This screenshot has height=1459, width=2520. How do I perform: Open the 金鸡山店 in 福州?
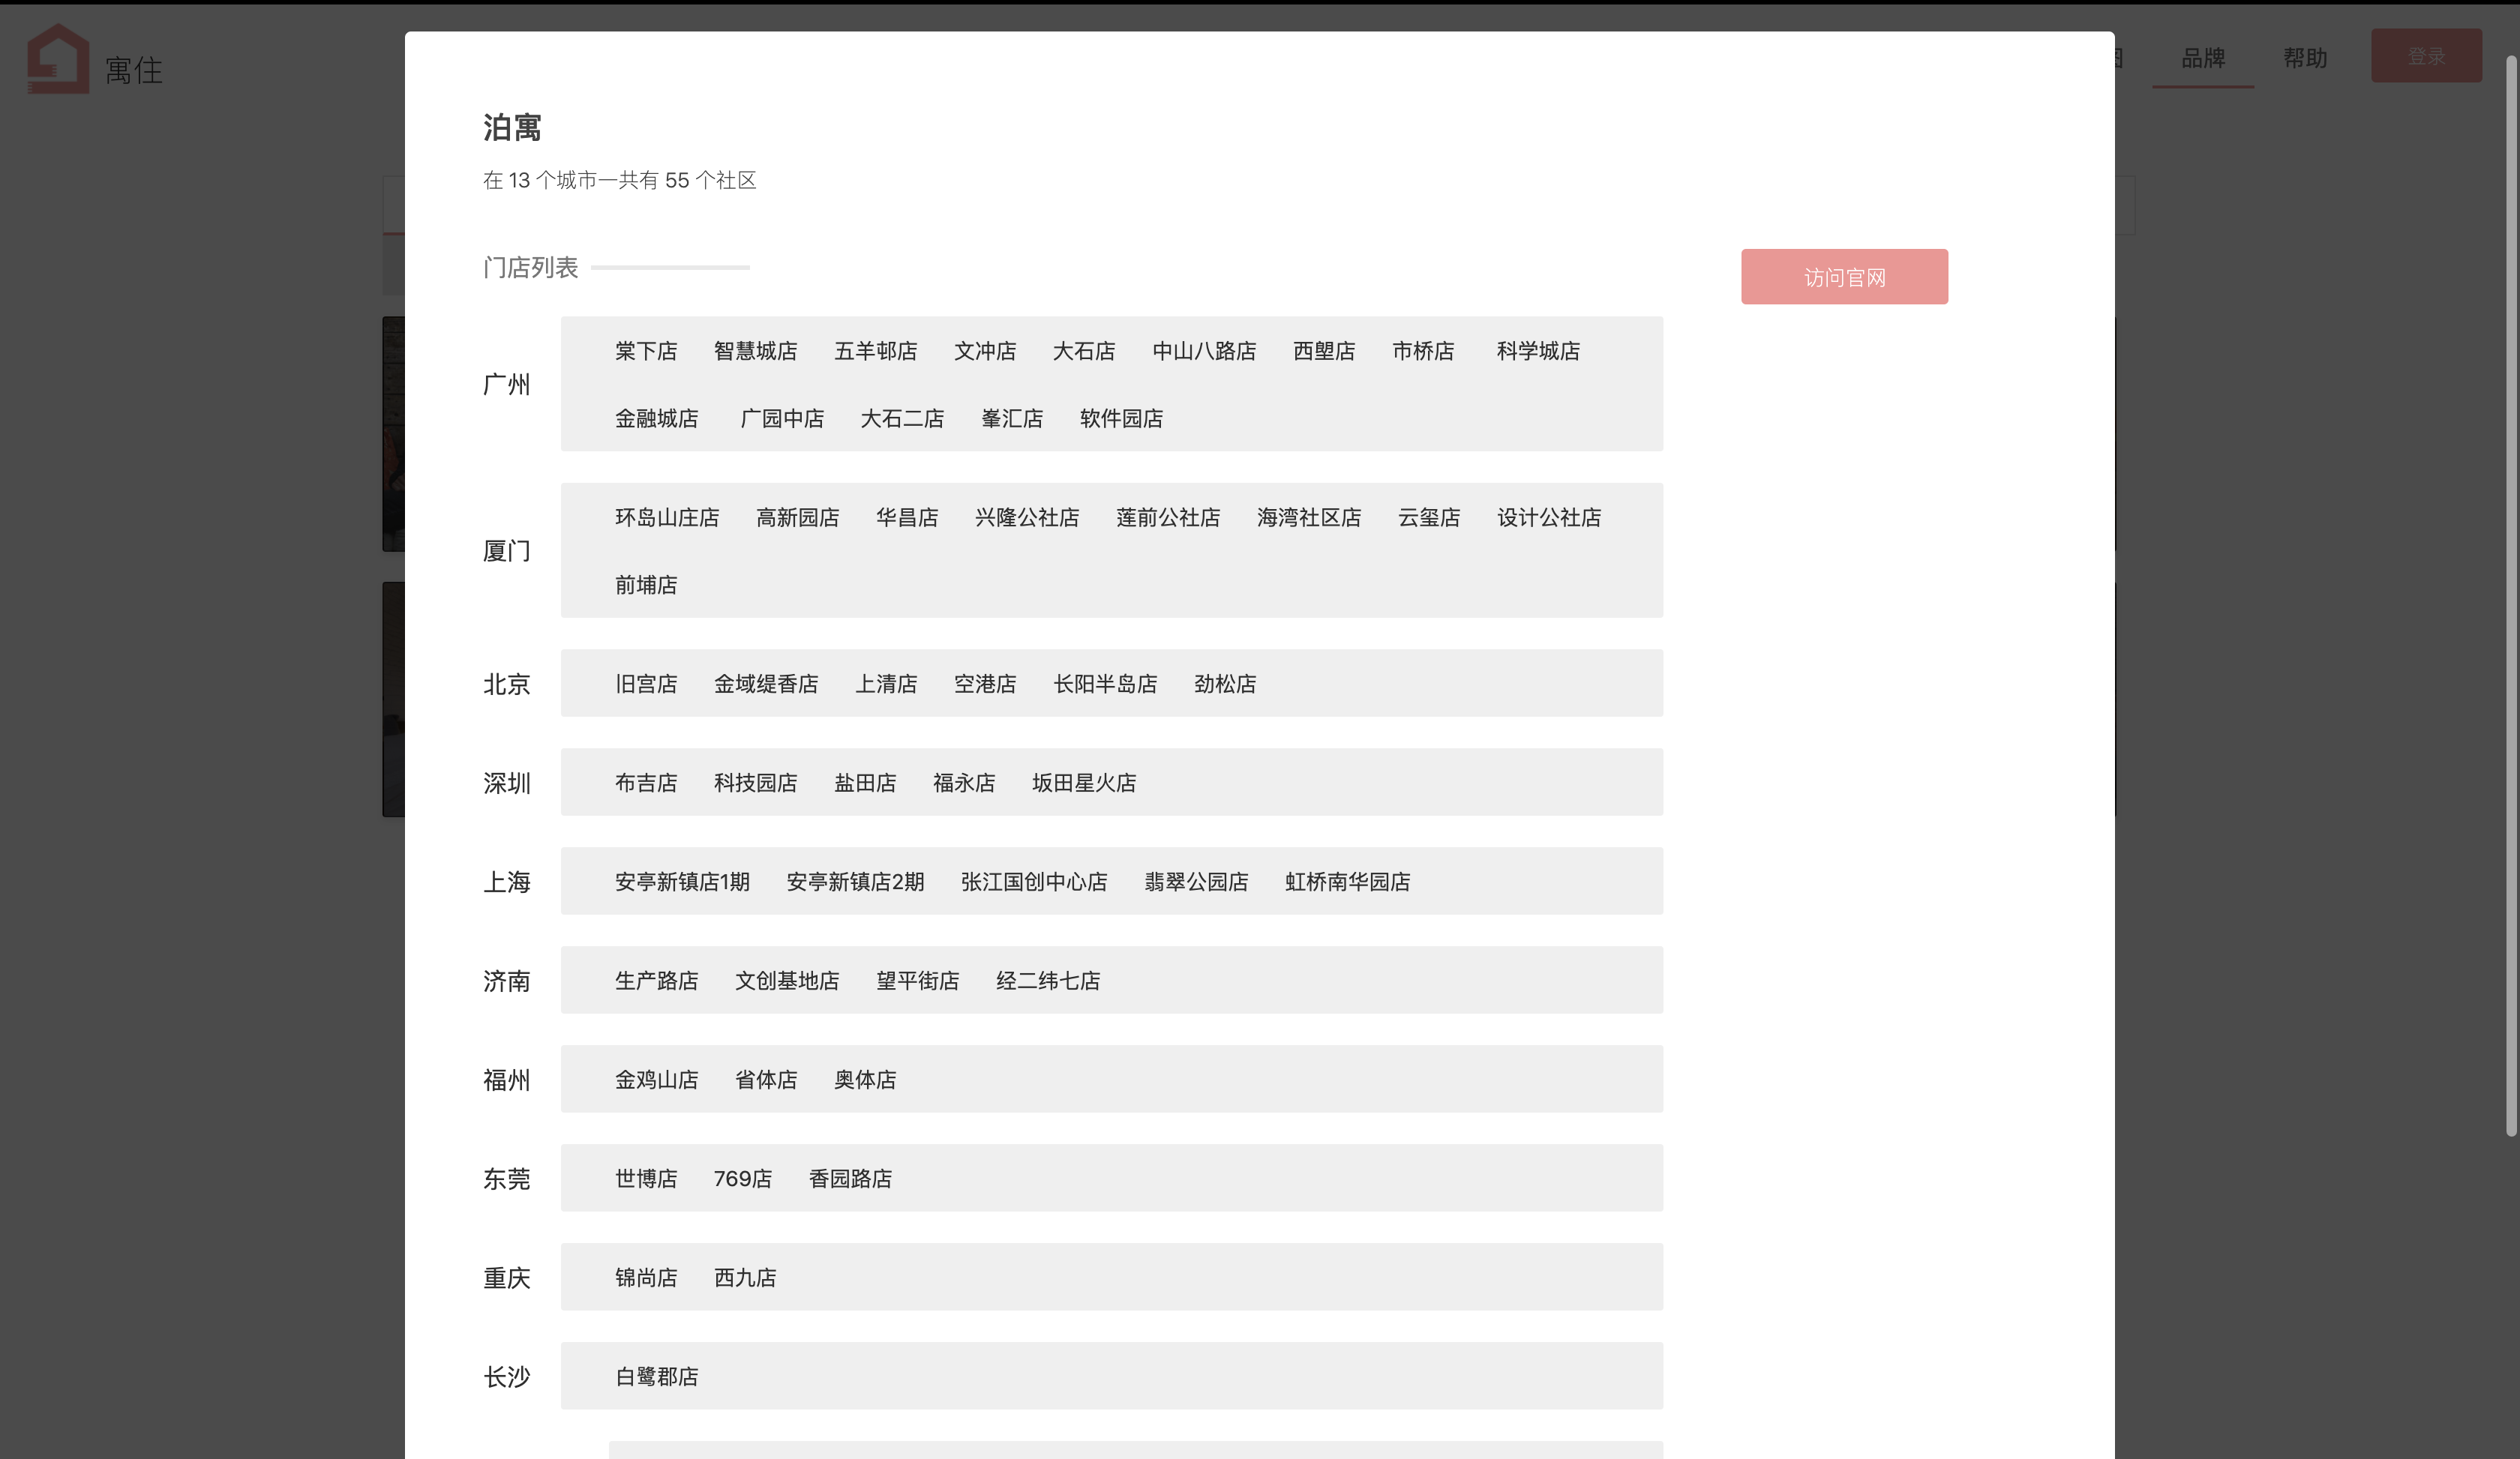[656, 1080]
